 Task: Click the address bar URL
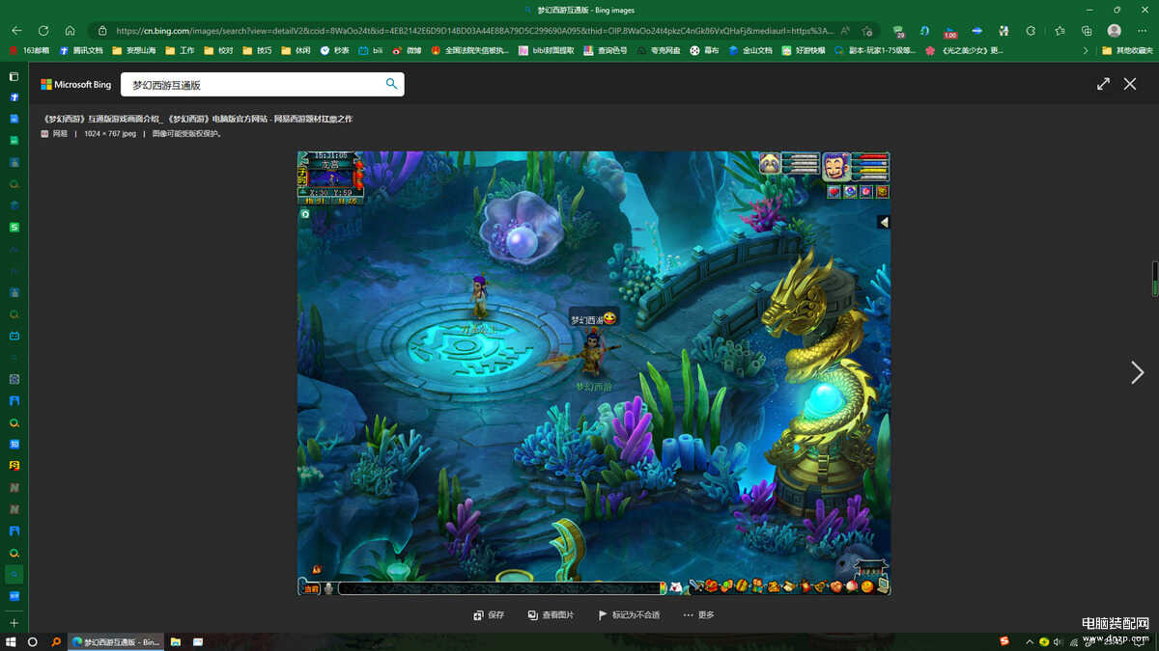coord(473,31)
